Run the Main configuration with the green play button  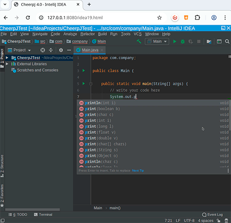click(x=175, y=41)
